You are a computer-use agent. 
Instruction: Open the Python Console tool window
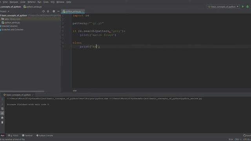[x=44, y=136]
